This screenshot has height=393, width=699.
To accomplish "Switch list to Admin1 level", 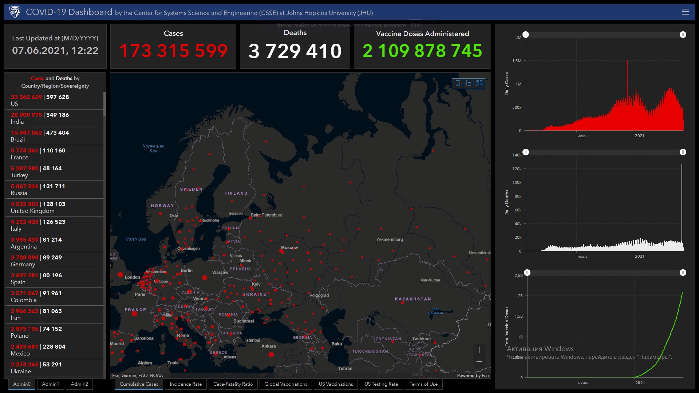I will pos(50,384).
